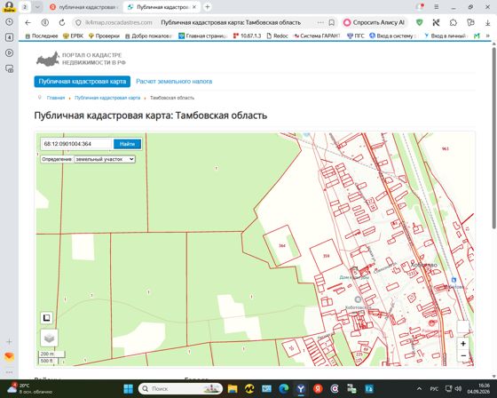The height and width of the screenshot is (398, 497).
Task: Show hidden system tray icons chevron
Action: click(419, 388)
